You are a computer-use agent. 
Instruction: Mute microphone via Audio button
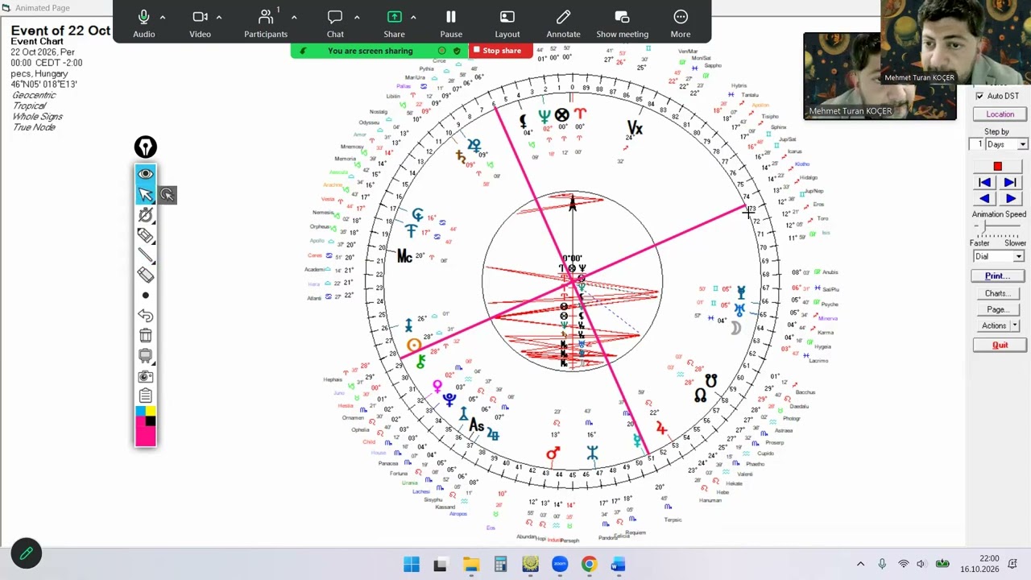point(144,23)
